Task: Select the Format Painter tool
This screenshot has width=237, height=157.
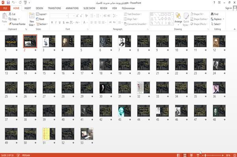Action: pos(17,24)
